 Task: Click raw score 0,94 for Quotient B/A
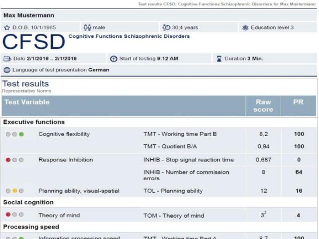tap(263, 147)
